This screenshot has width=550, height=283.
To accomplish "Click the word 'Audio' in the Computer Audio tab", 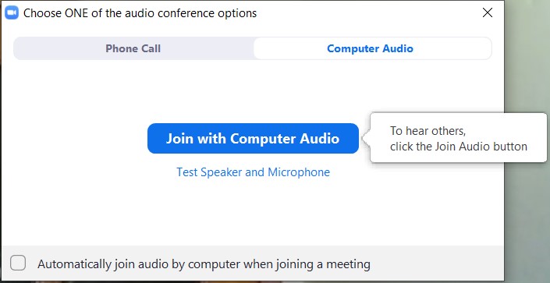I will point(398,48).
